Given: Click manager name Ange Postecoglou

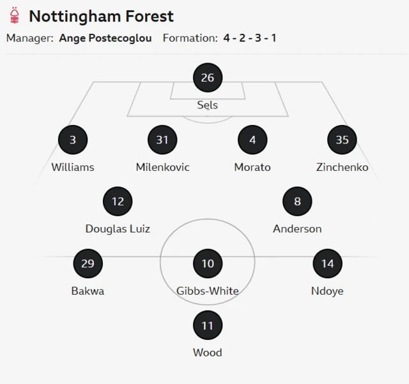Looking at the screenshot, I should click(x=105, y=38).
